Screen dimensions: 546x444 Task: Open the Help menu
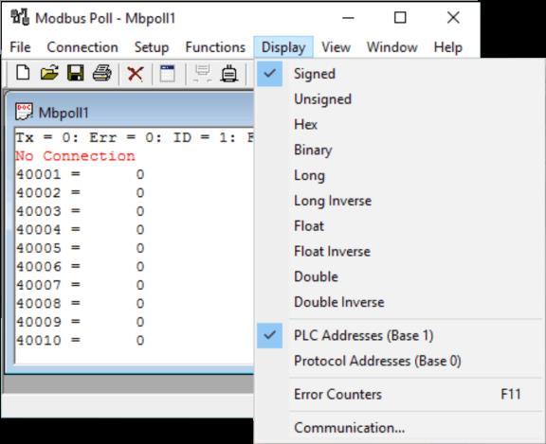pyautogui.click(x=447, y=47)
